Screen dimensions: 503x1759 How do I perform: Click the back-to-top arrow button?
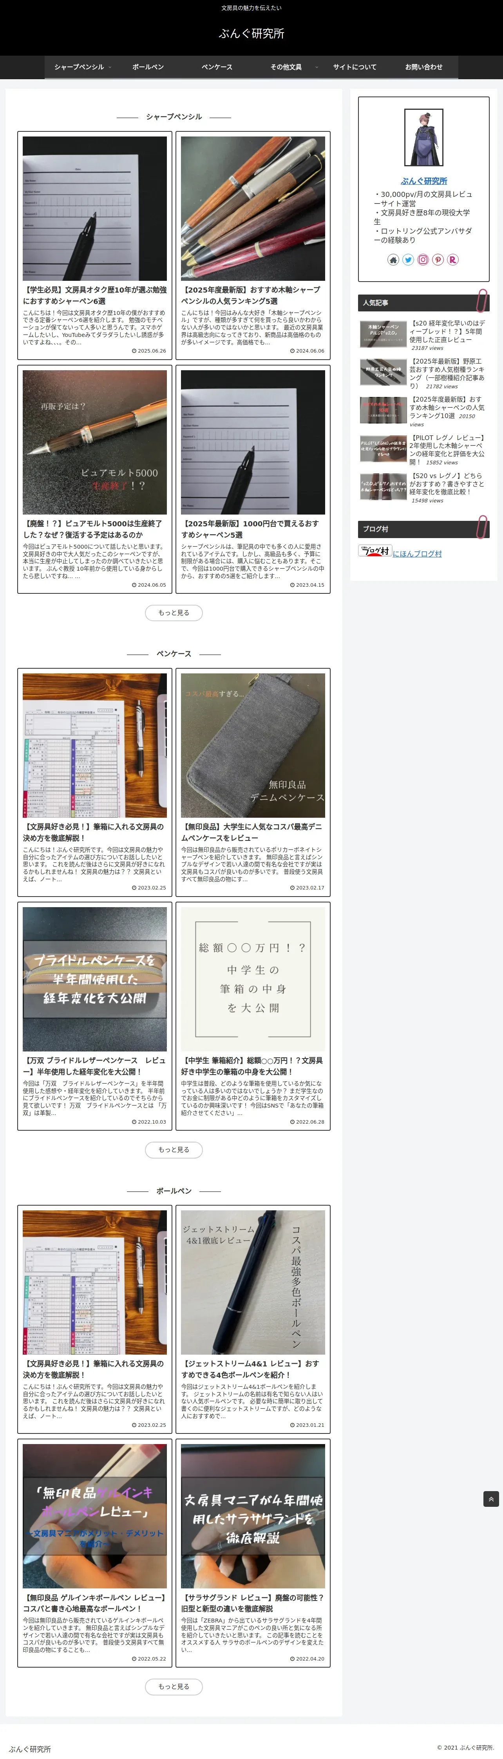491,1499
